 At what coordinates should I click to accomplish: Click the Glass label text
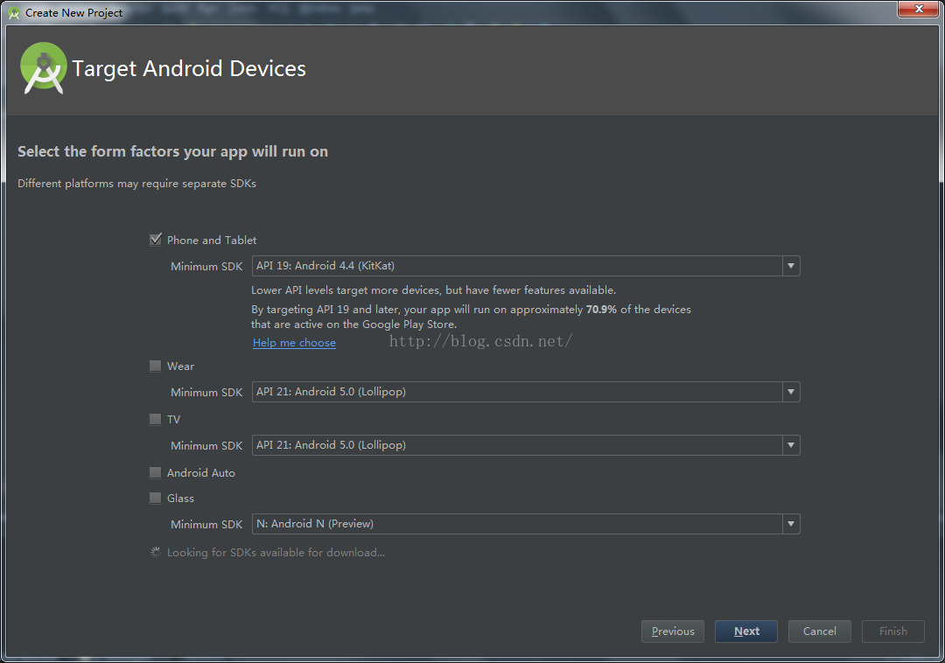180,499
